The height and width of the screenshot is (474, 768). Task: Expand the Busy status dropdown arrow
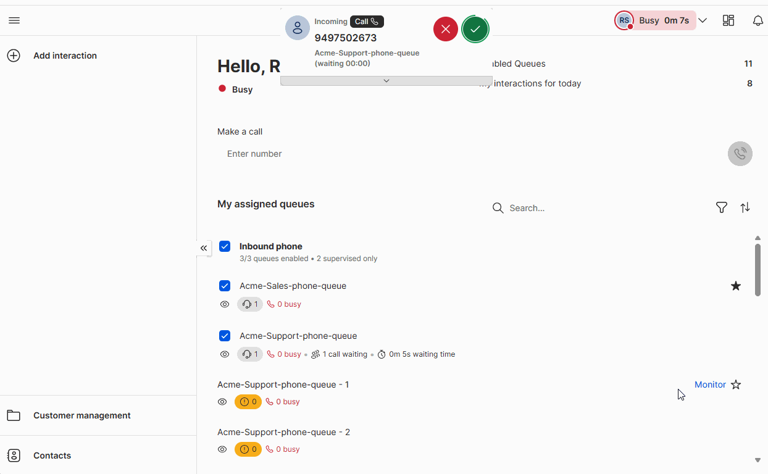point(702,20)
